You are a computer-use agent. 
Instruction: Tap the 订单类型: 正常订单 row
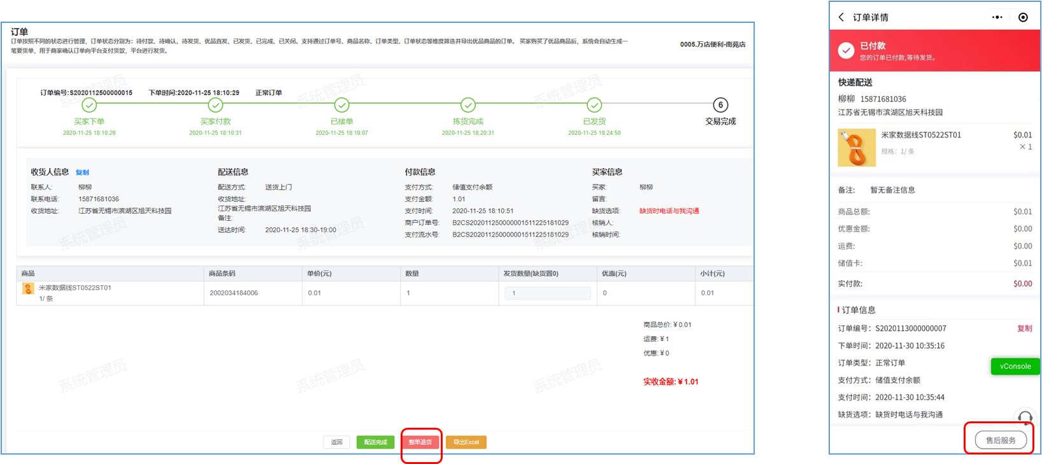[872, 363]
